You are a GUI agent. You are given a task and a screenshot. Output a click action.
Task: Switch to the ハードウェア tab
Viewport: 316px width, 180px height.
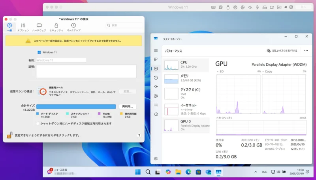click(39, 27)
